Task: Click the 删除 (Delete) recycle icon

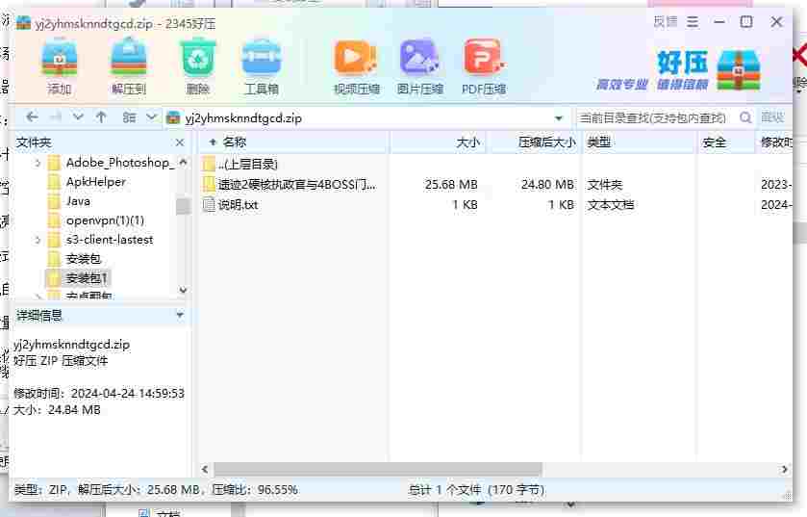Action: 197,67
